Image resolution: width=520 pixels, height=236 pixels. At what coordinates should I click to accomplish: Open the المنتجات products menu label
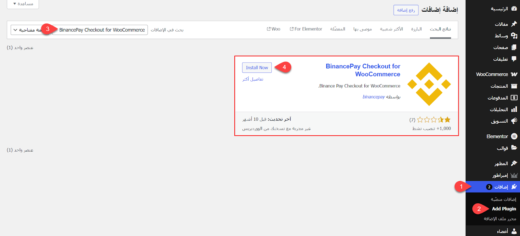tap(499, 86)
